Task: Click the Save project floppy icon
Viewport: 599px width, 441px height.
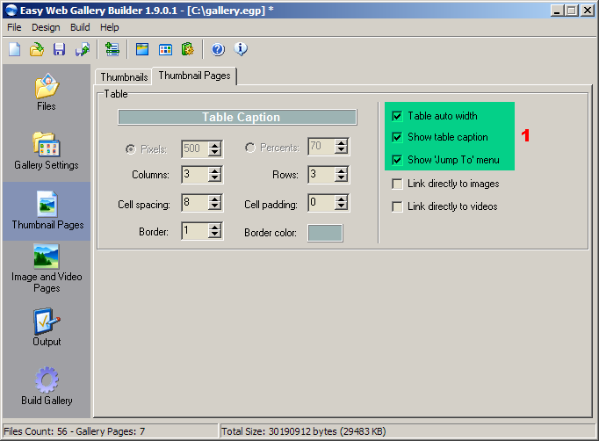Action: pyautogui.click(x=59, y=49)
